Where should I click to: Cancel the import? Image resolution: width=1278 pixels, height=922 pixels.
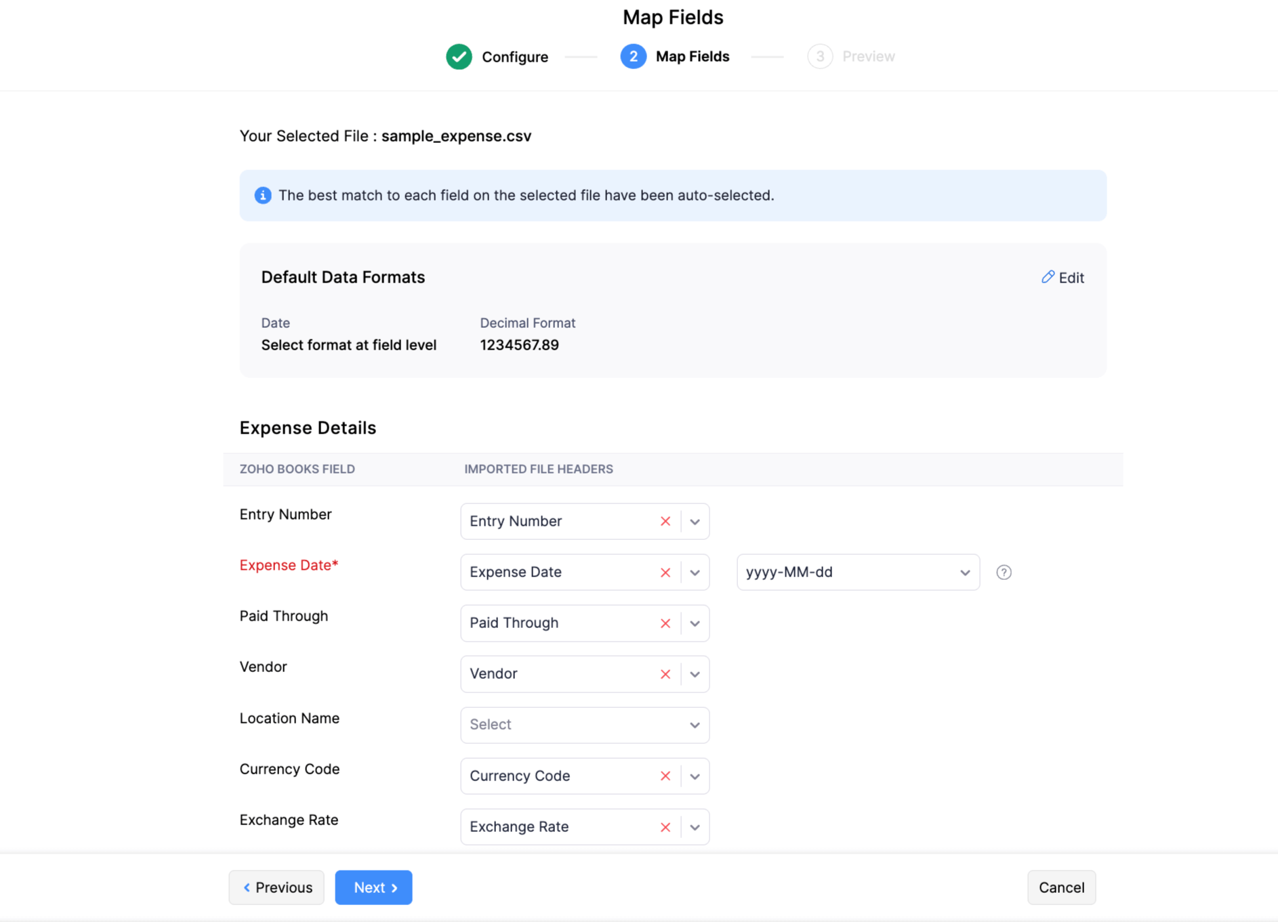(1060, 887)
